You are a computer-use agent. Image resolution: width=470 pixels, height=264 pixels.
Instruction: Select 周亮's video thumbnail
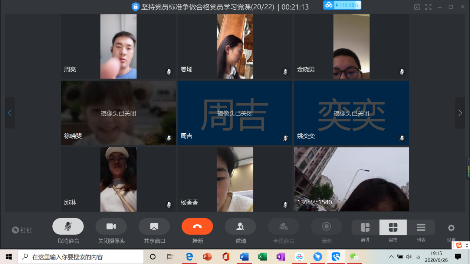[x=118, y=46]
